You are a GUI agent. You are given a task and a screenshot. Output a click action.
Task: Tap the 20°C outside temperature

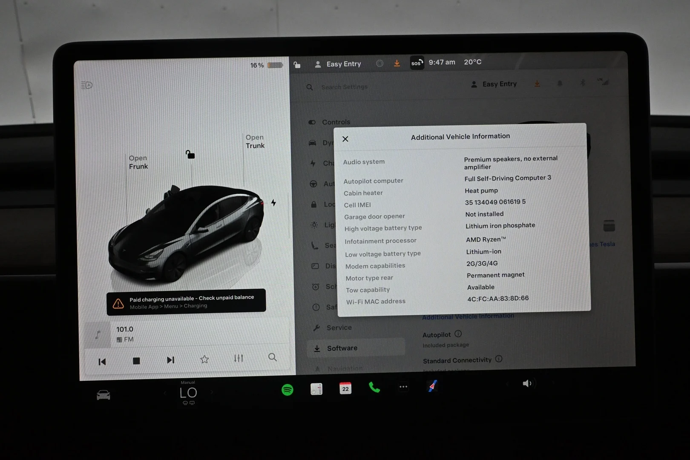click(473, 62)
